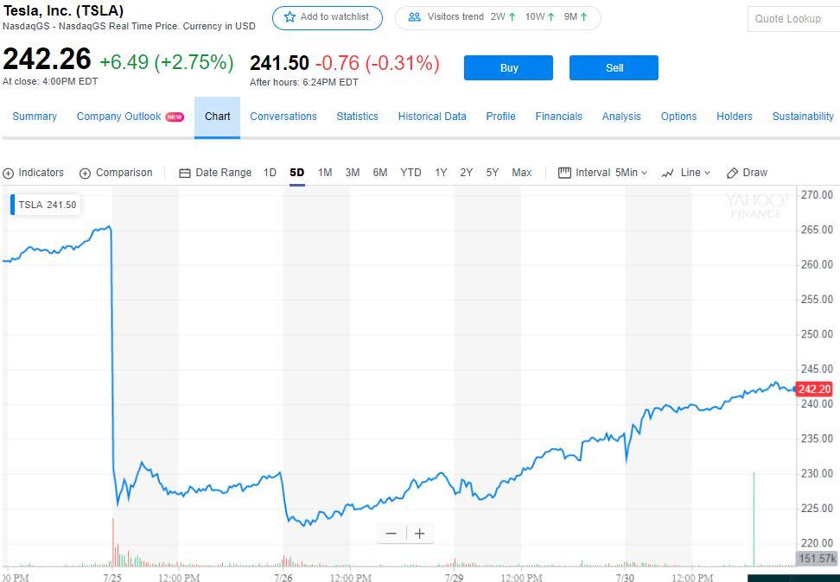840x582 pixels.
Task: Click the 7/26 date axis label
Action: (283, 578)
